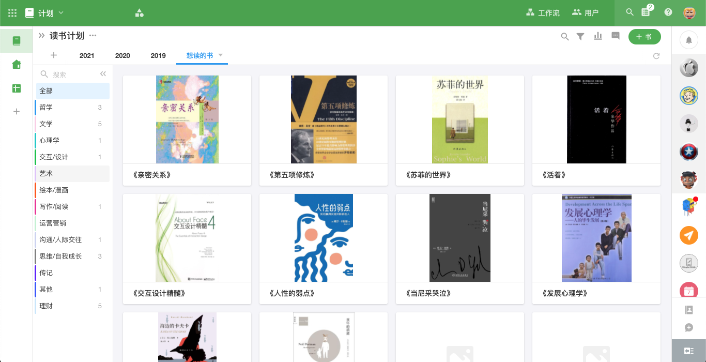The width and height of the screenshot is (706, 362).
Task: Open the orange paper plane icon
Action: (688, 235)
